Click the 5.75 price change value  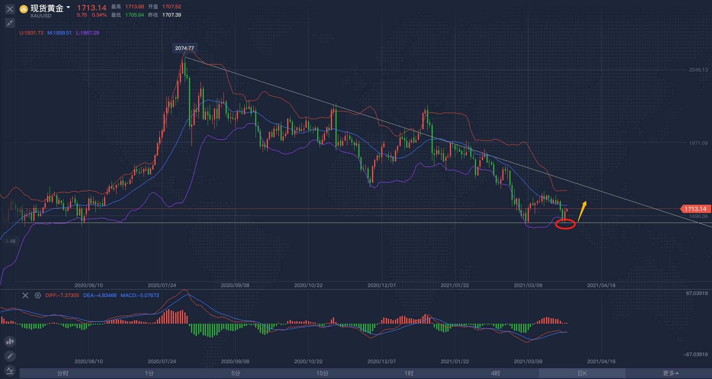pos(82,15)
